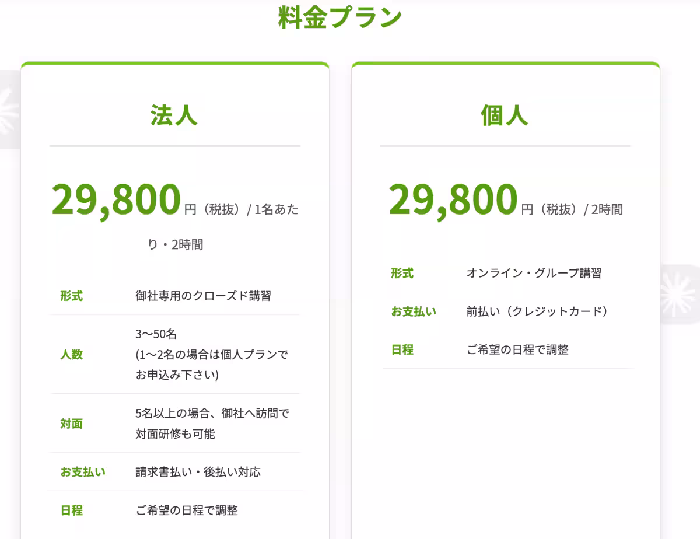Select the 個人 plan card title
Viewport: 700px width, 539px height.
505,116
